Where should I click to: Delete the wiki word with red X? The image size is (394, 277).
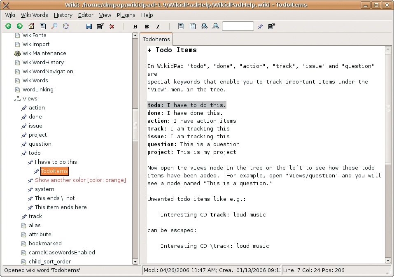(x=112, y=26)
